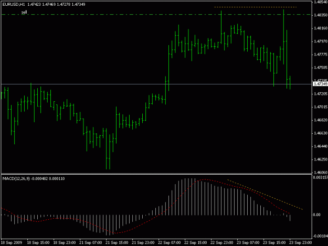
Task: Click the 1.46630 price axis label
Action: (320, 133)
